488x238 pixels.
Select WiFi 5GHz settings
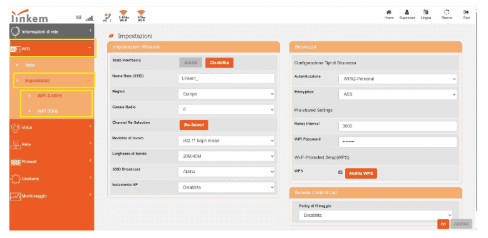48,111
